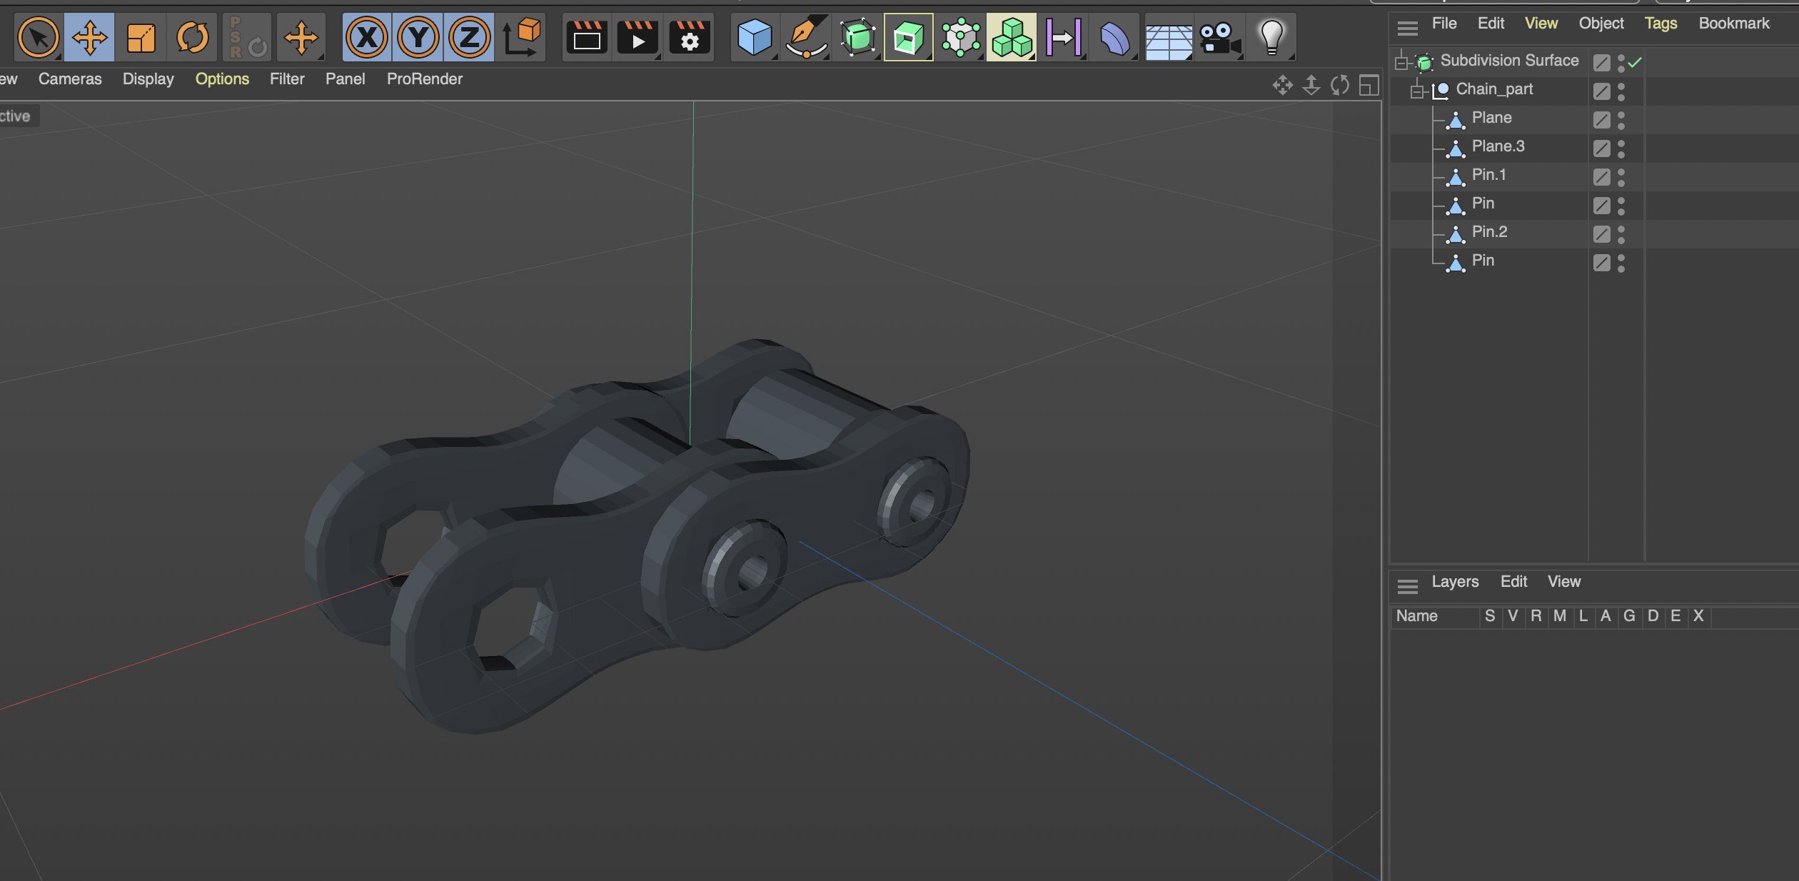
Task: Select the Pin.2 object
Action: pyautogui.click(x=1489, y=232)
